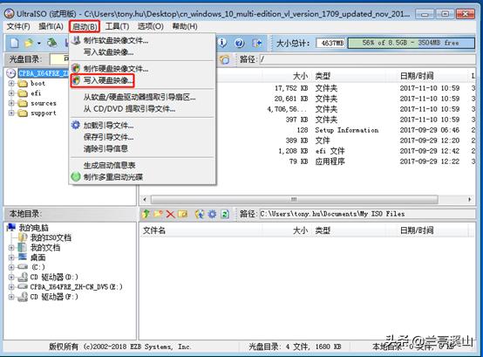Open the 启动(B) menu
The image size is (483, 357).
click(x=85, y=26)
